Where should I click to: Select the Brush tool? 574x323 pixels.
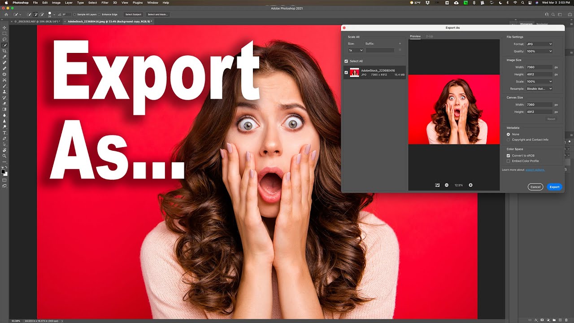[5, 86]
